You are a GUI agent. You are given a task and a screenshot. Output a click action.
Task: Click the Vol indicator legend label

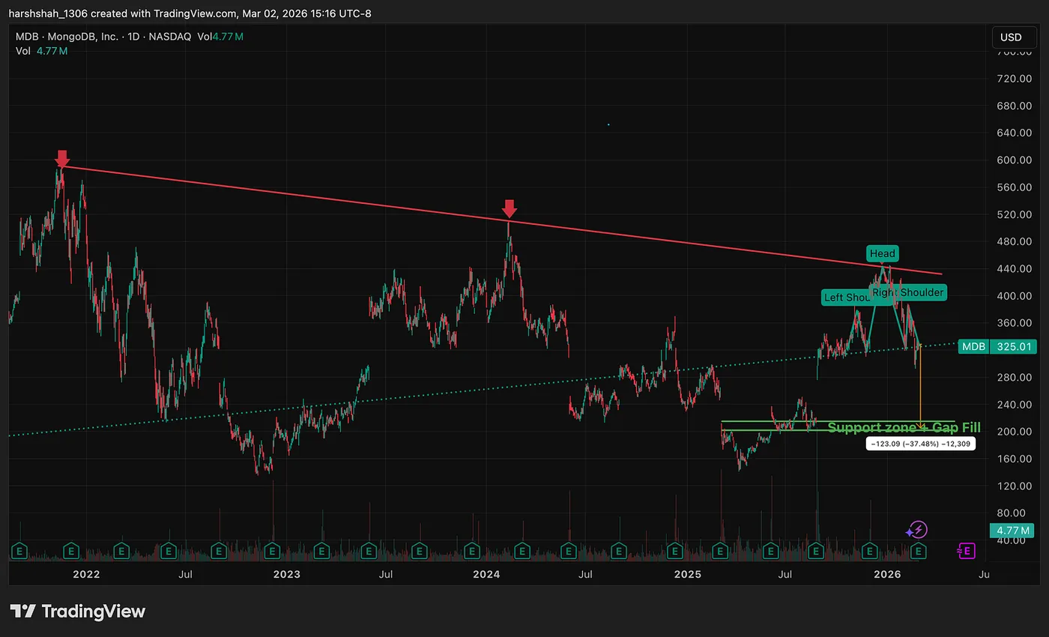23,51
